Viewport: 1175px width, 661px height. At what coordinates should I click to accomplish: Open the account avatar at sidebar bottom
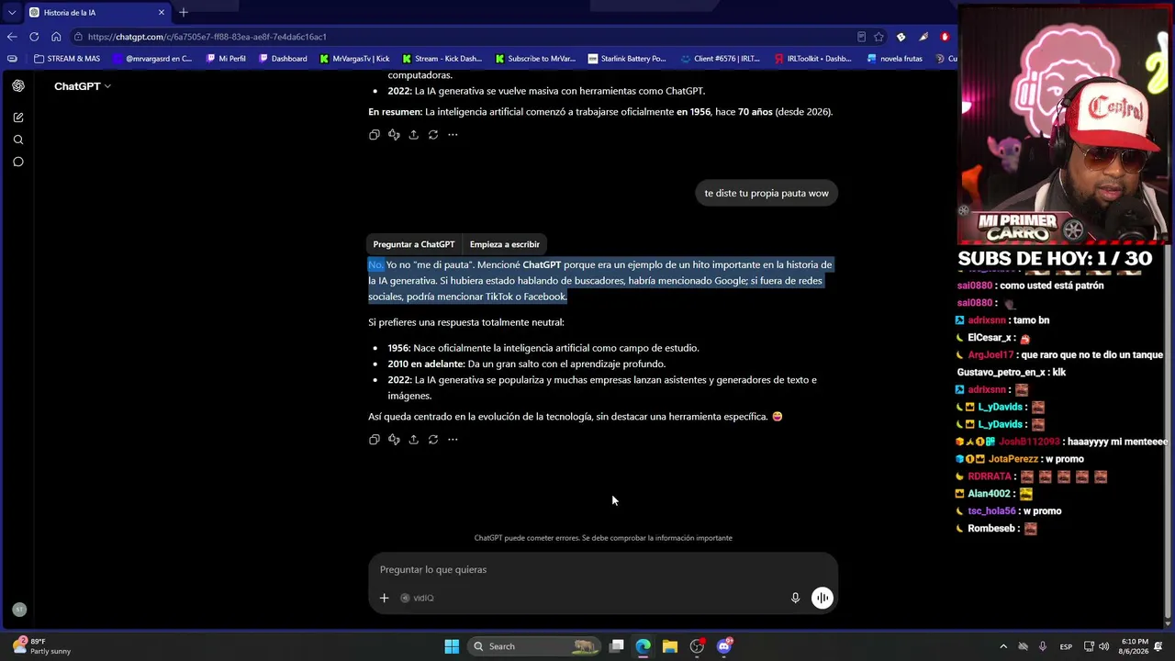click(x=18, y=610)
